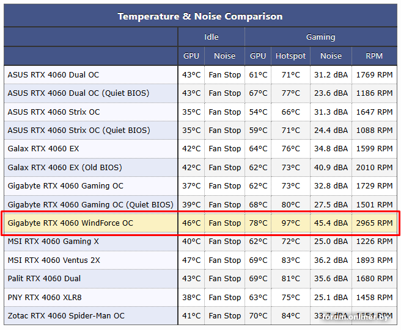Click the highlighted Gigabyte RTX 4060 WindForce OC
Viewport: 401px width, 330px height.
pos(70,223)
